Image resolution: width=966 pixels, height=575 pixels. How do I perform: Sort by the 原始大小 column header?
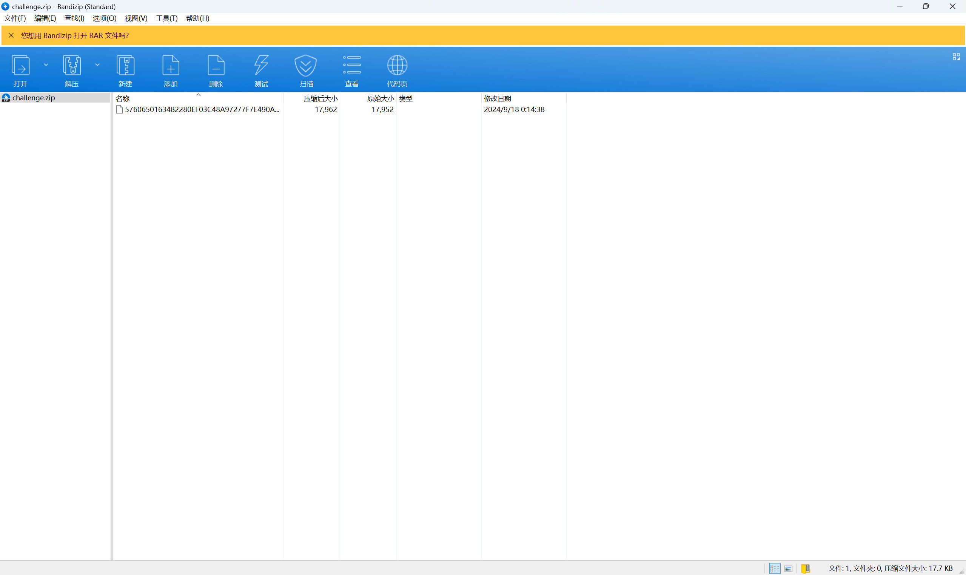368,98
